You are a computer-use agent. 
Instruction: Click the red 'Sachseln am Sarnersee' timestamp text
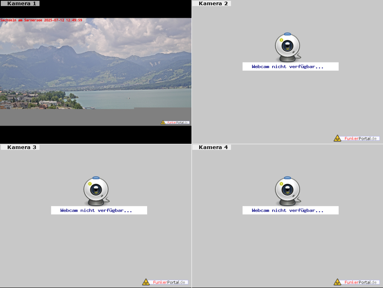click(x=41, y=20)
